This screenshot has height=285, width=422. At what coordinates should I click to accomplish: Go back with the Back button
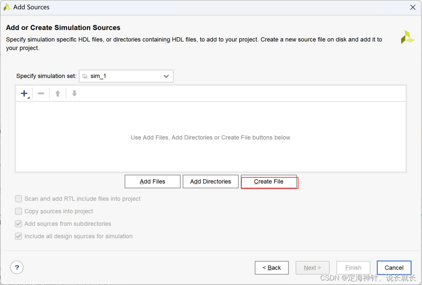pos(271,268)
